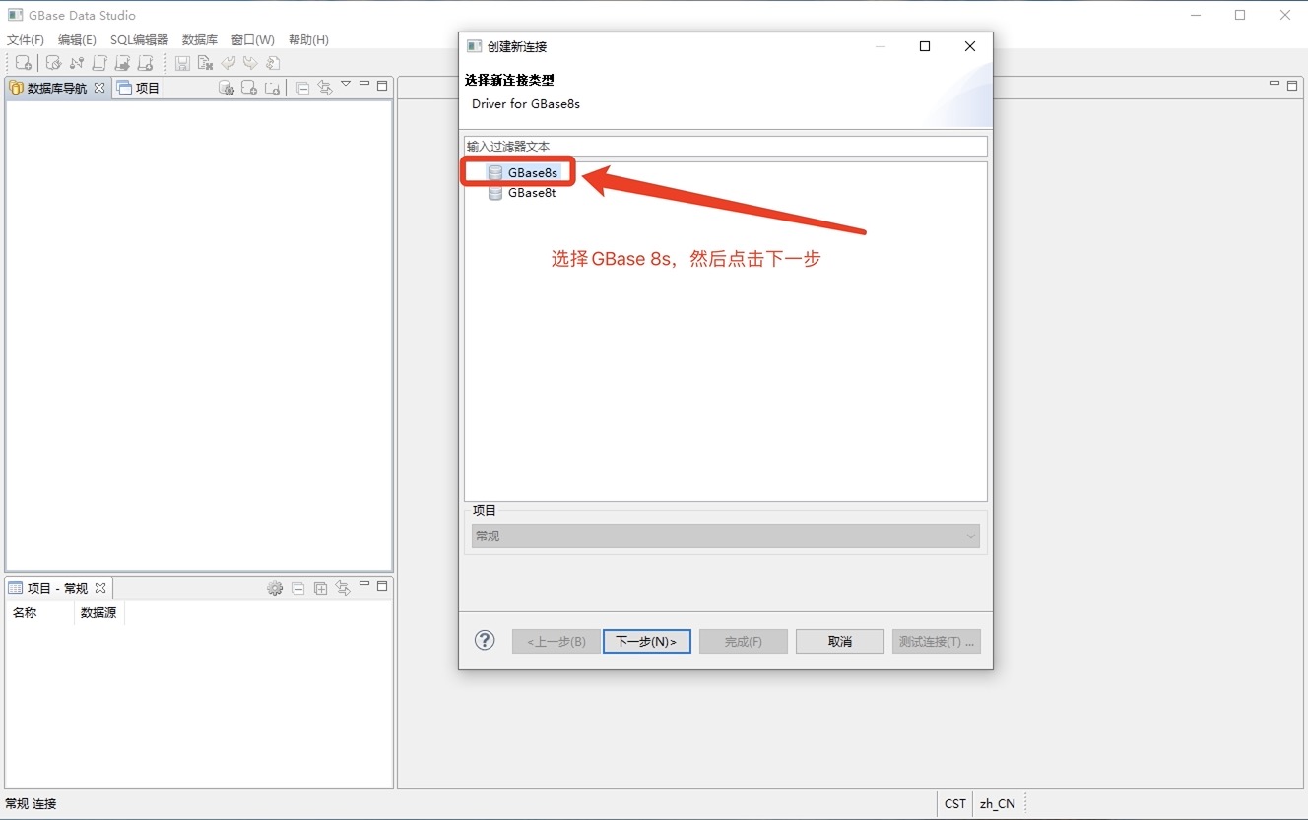Click the open recent SQL script icon
Screen dimensions: 1308x820
(122, 63)
